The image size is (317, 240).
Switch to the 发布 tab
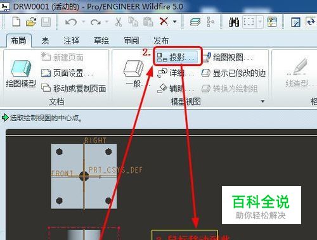161,41
